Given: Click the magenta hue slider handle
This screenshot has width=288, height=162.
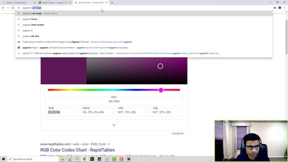Looking at the screenshot, I should point(161,90).
